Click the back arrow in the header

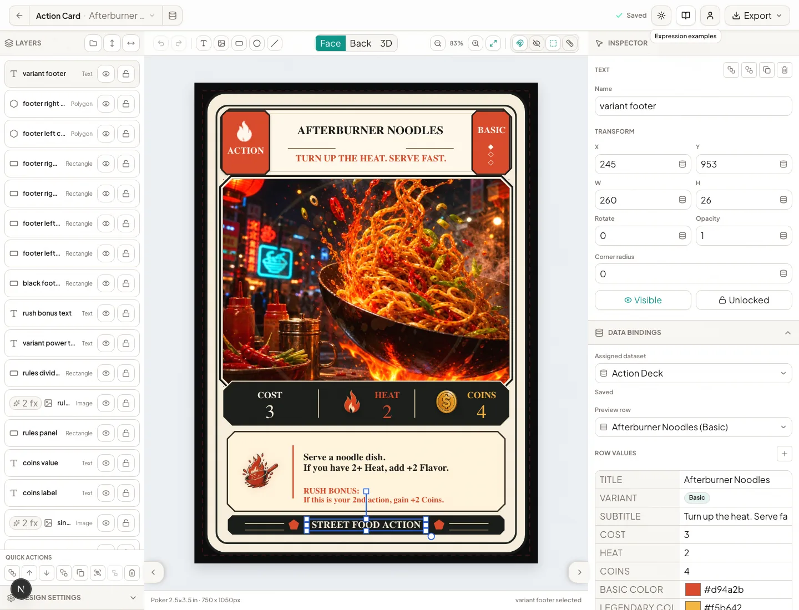19,16
